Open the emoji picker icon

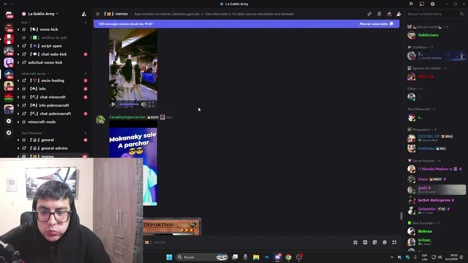385,242
